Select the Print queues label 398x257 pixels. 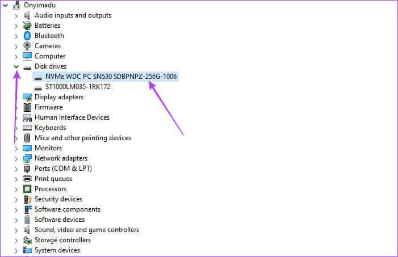pyautogui.click(x=53, y=179)
